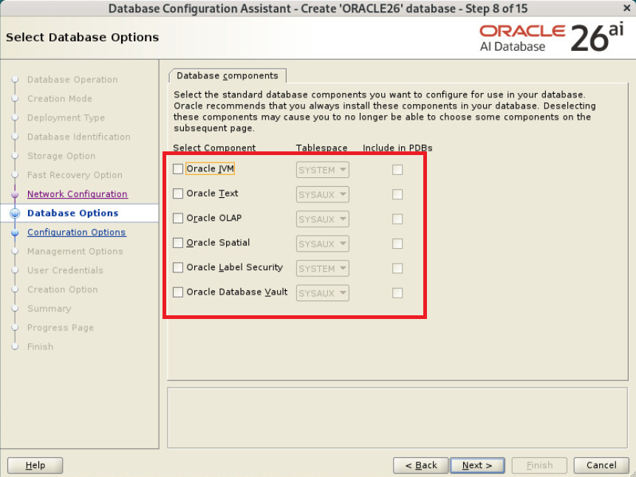
Task: Toggle Include in PDBs for Oracle Text
Action: tap(397, 194)
